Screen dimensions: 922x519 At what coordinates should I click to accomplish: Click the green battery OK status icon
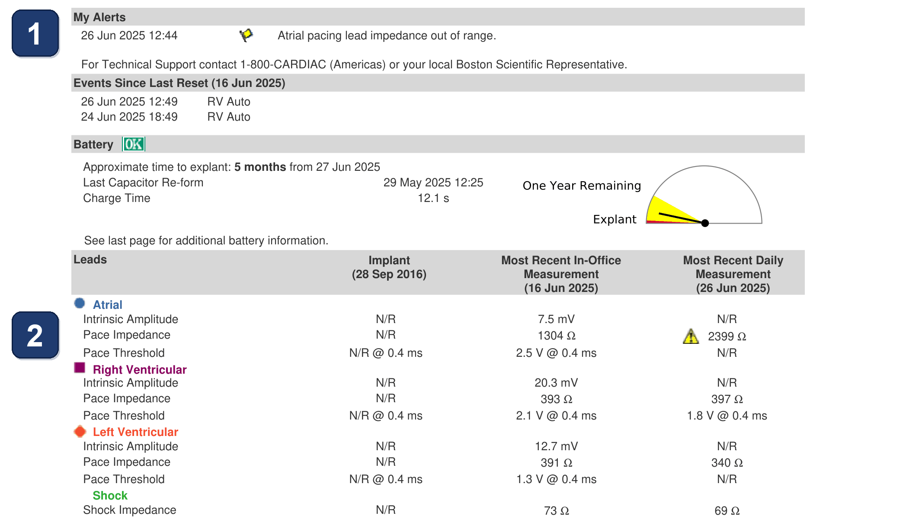[134, 144]
